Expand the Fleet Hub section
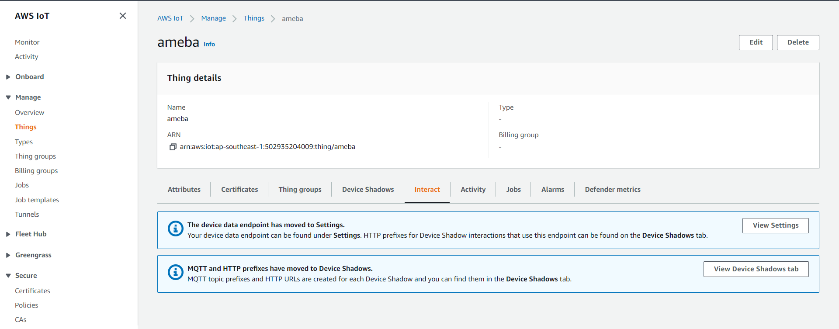The height and width of the screenshot is (329, 839). 8,234
